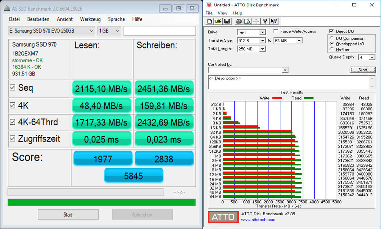
Task: Click the total score 5845 button
Action: coord(134,176)
